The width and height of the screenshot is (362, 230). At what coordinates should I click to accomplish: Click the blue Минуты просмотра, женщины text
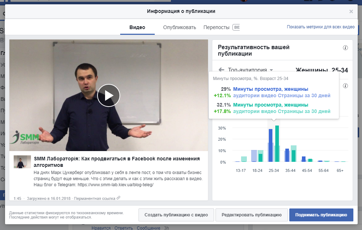271,89
